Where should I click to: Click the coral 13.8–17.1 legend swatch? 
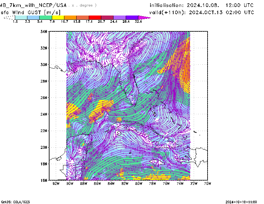pos(83,17)
